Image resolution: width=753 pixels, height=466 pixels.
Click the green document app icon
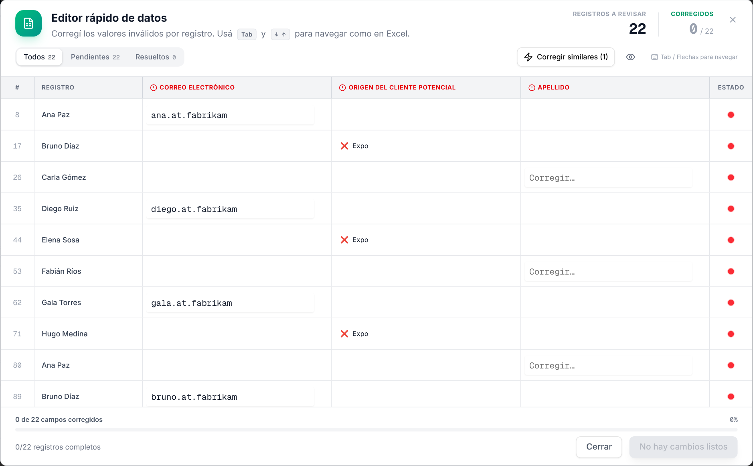(x=28, y=23)
